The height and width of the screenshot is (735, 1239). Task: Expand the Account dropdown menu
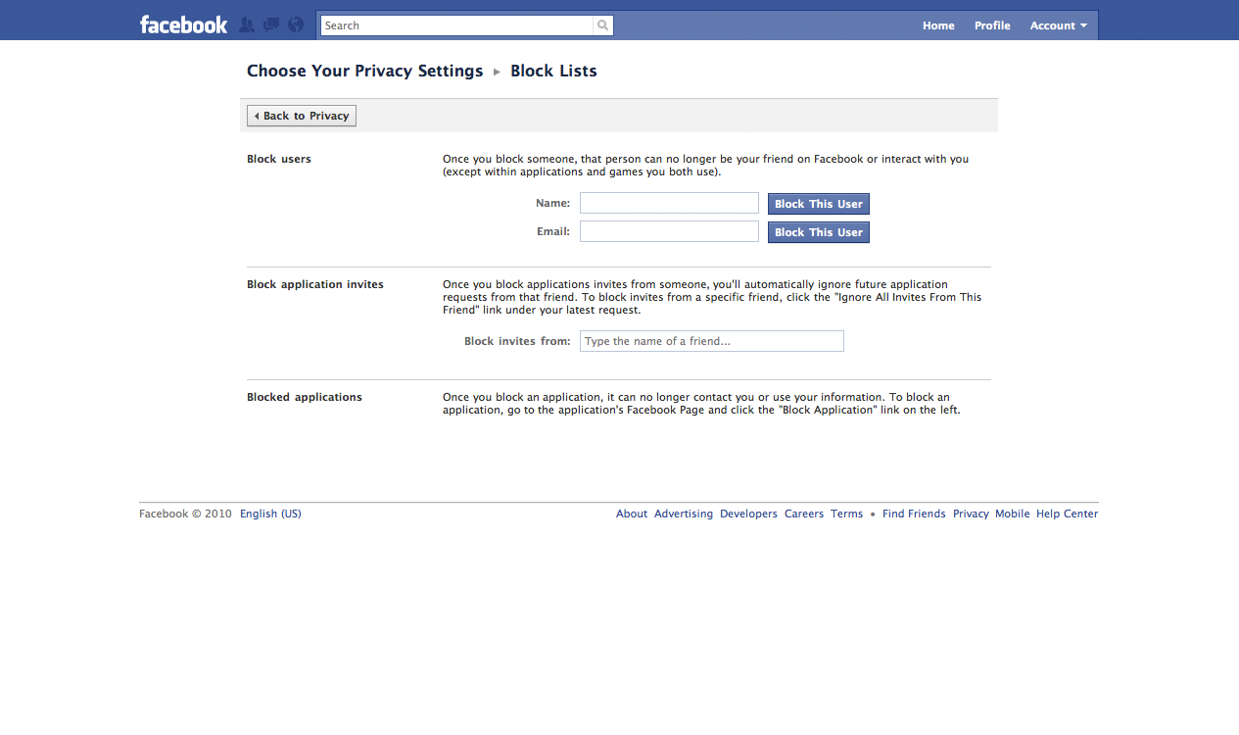point(1059,25)
